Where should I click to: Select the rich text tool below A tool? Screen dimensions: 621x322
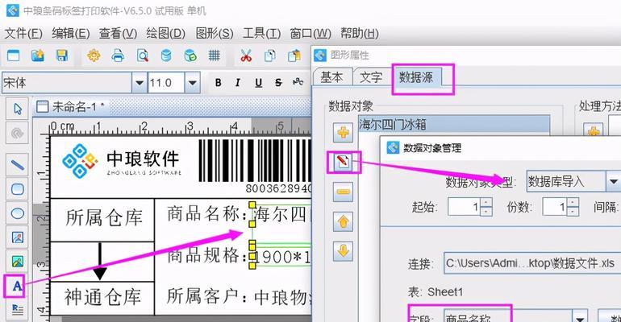(18, 309)
